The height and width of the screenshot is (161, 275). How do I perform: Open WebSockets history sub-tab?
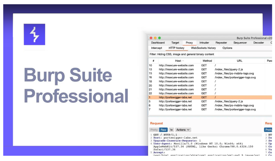pyautogui.click(x=203, y=48)
